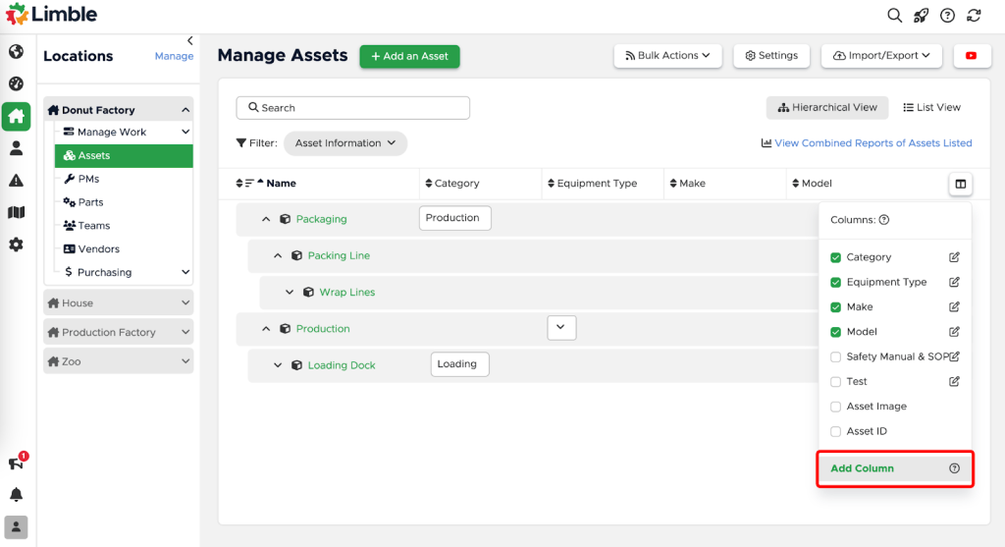Expand the Loading Dock asset row
The height and width of the screenshot is (547, 1005).
278,365
